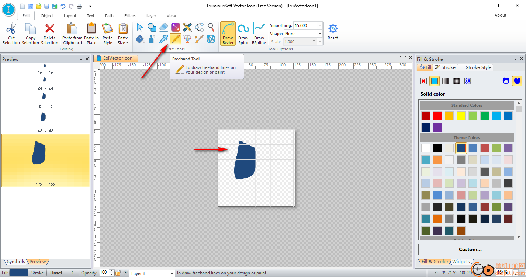Select non-zero fill rule solid heart icon
This screenshot has height=277, width=526.
(x=517, y=81)
